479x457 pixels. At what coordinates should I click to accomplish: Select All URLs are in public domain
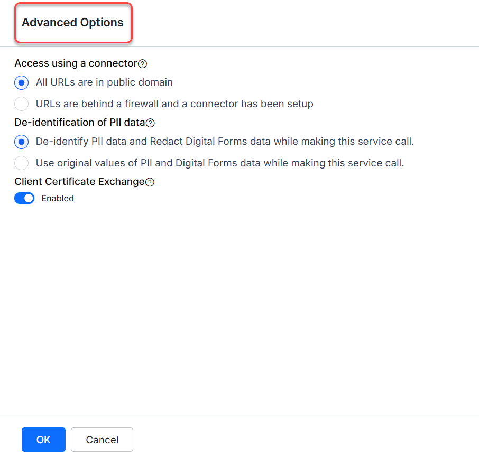21,82
